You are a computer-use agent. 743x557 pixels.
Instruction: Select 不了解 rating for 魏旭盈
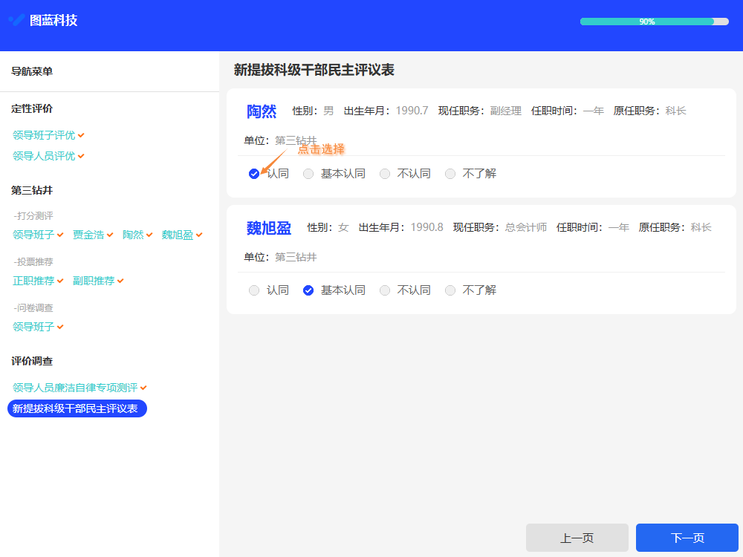tap(450, 290)
